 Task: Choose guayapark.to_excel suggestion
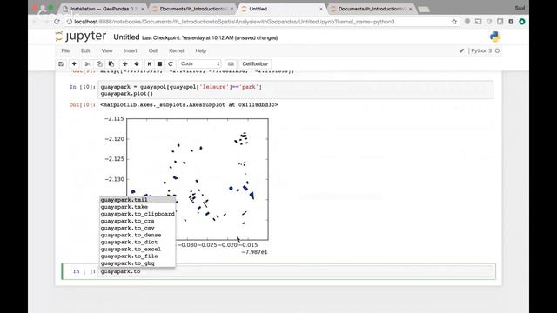(138, 250)
